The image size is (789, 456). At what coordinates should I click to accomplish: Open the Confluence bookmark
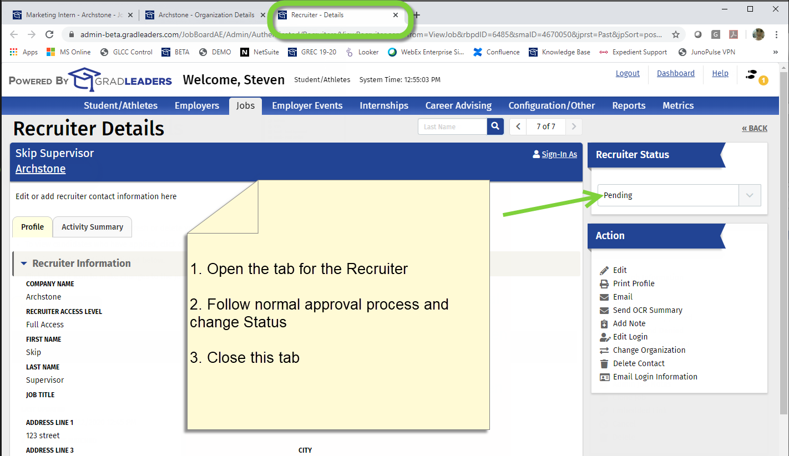pos(497,52)
